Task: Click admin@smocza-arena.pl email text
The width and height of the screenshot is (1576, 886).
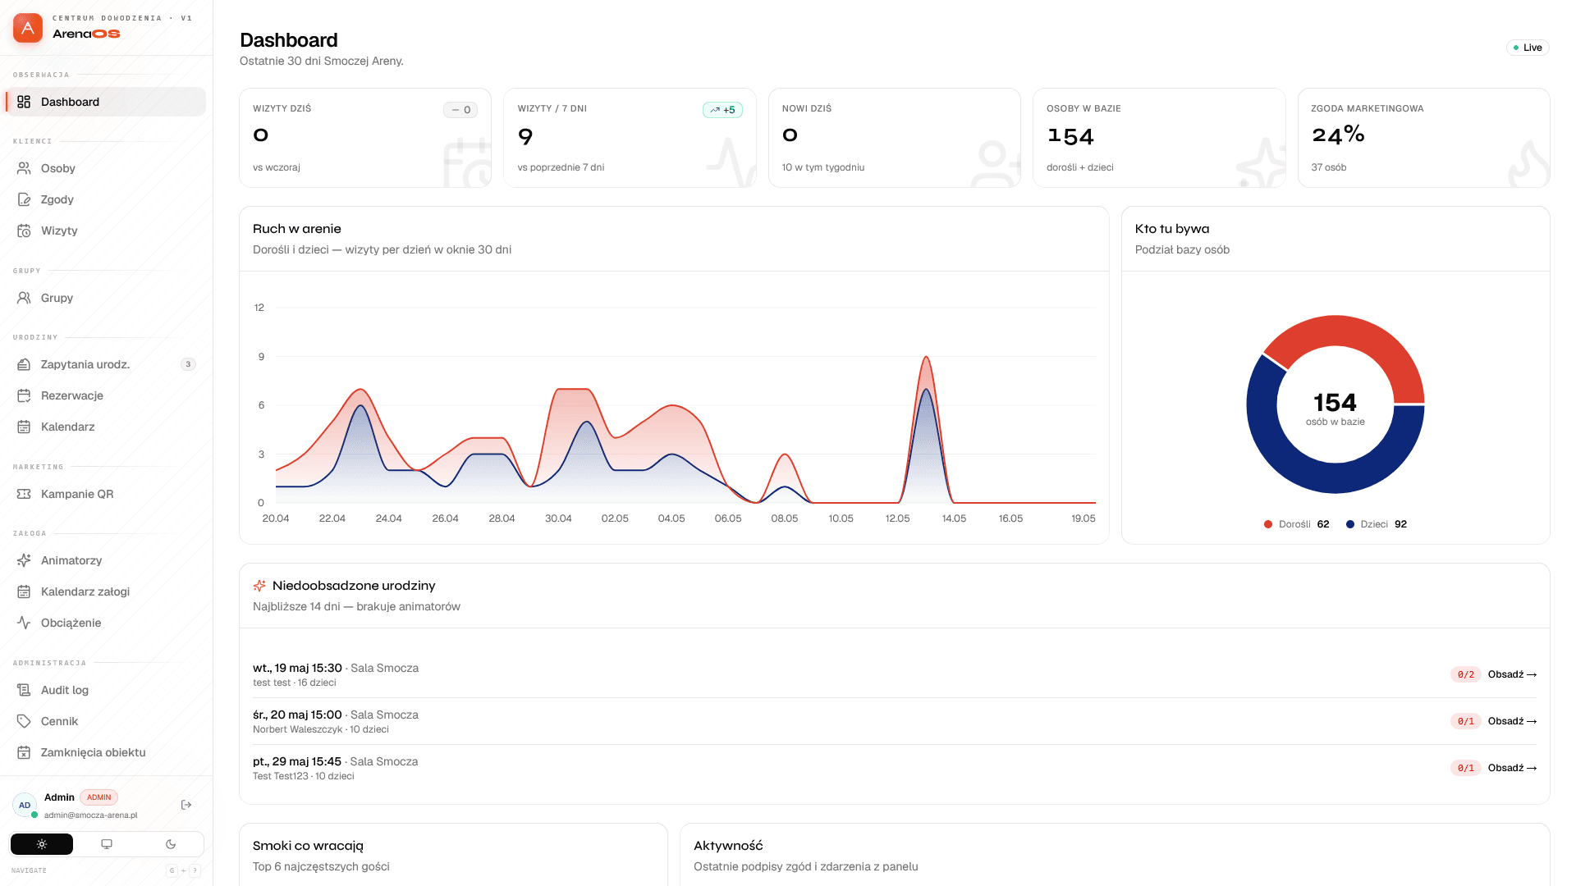Action: [91, 815]
